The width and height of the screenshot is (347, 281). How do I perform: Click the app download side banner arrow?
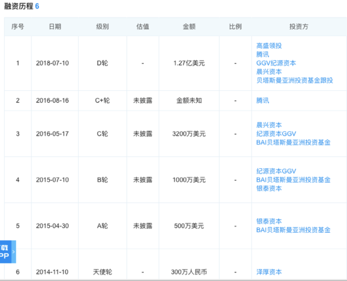tap(14, 252)
